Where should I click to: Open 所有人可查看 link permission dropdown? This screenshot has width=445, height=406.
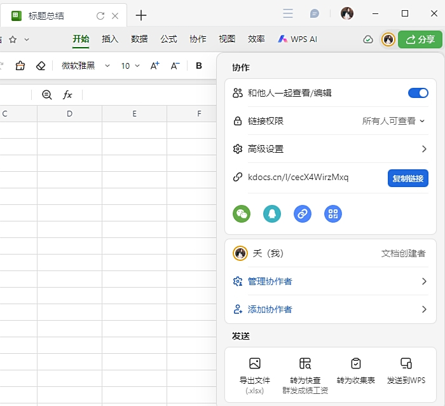point(393,121)
